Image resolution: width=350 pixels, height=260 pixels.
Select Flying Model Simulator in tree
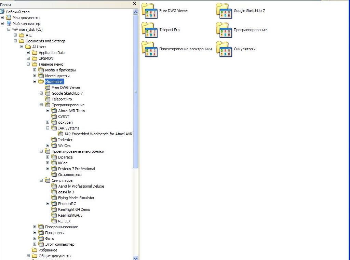tap(76, 198)
